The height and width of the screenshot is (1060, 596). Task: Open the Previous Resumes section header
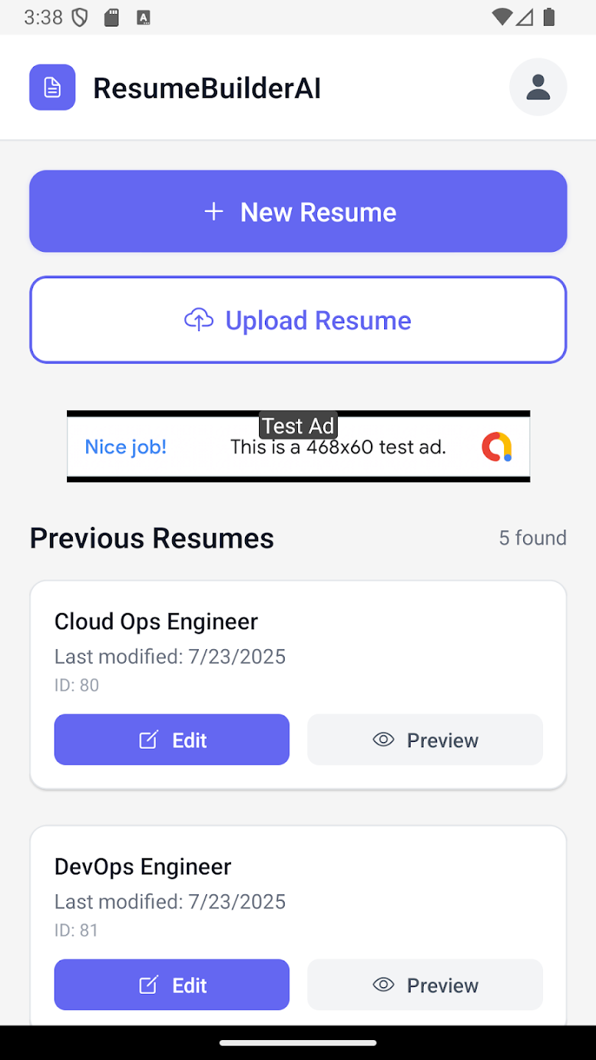[x=151, y=538]
